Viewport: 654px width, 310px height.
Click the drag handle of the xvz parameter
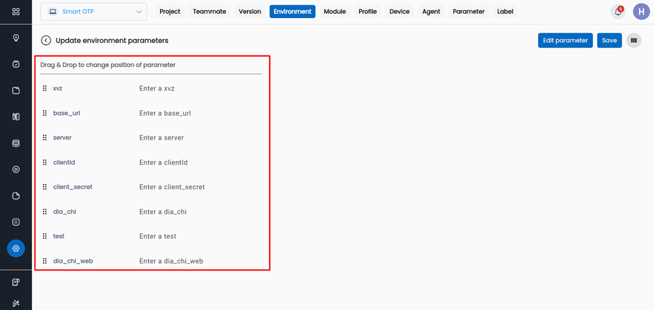click(x=45, y=89)
